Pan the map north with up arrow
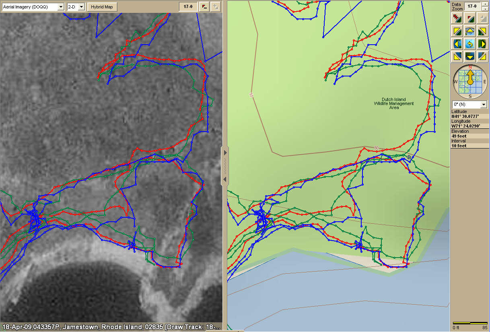This screenshot has height=332, width=490. 469,31
